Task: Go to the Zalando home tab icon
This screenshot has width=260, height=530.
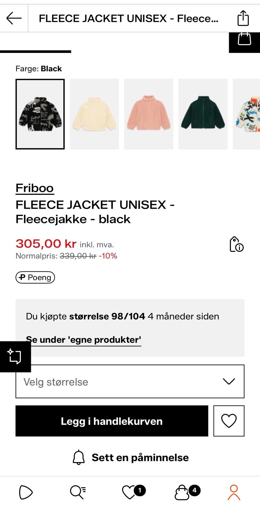Action: (x=26, y=492)
